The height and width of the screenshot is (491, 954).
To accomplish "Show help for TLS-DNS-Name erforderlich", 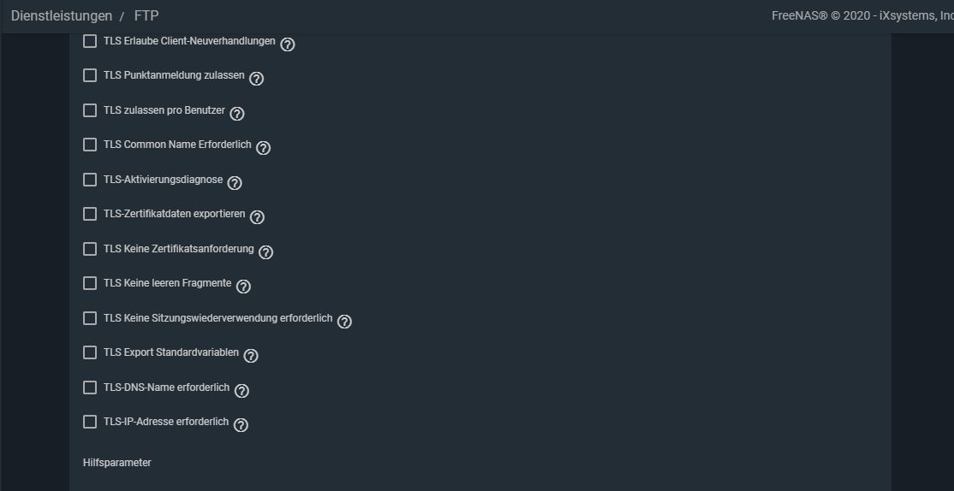I will pos(241,391).
